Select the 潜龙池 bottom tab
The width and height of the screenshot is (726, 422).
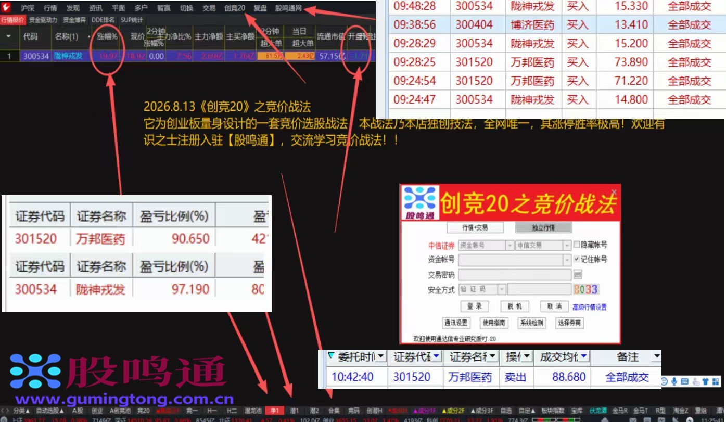(253, 411)
